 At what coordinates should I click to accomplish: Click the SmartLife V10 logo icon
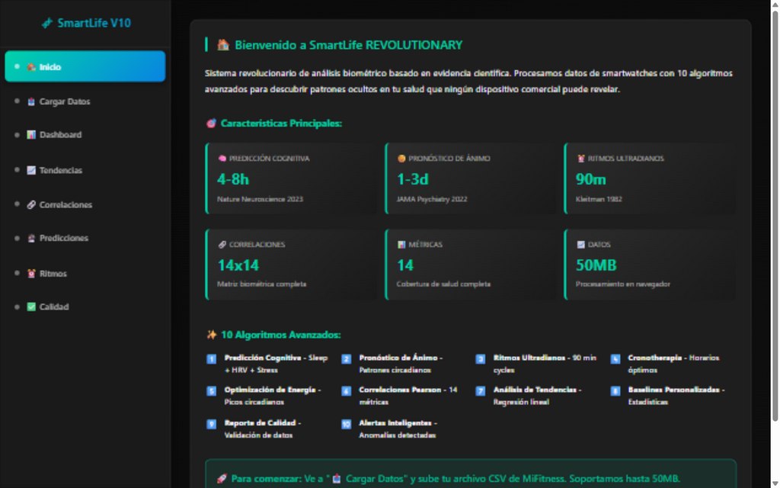coord(46,23)
